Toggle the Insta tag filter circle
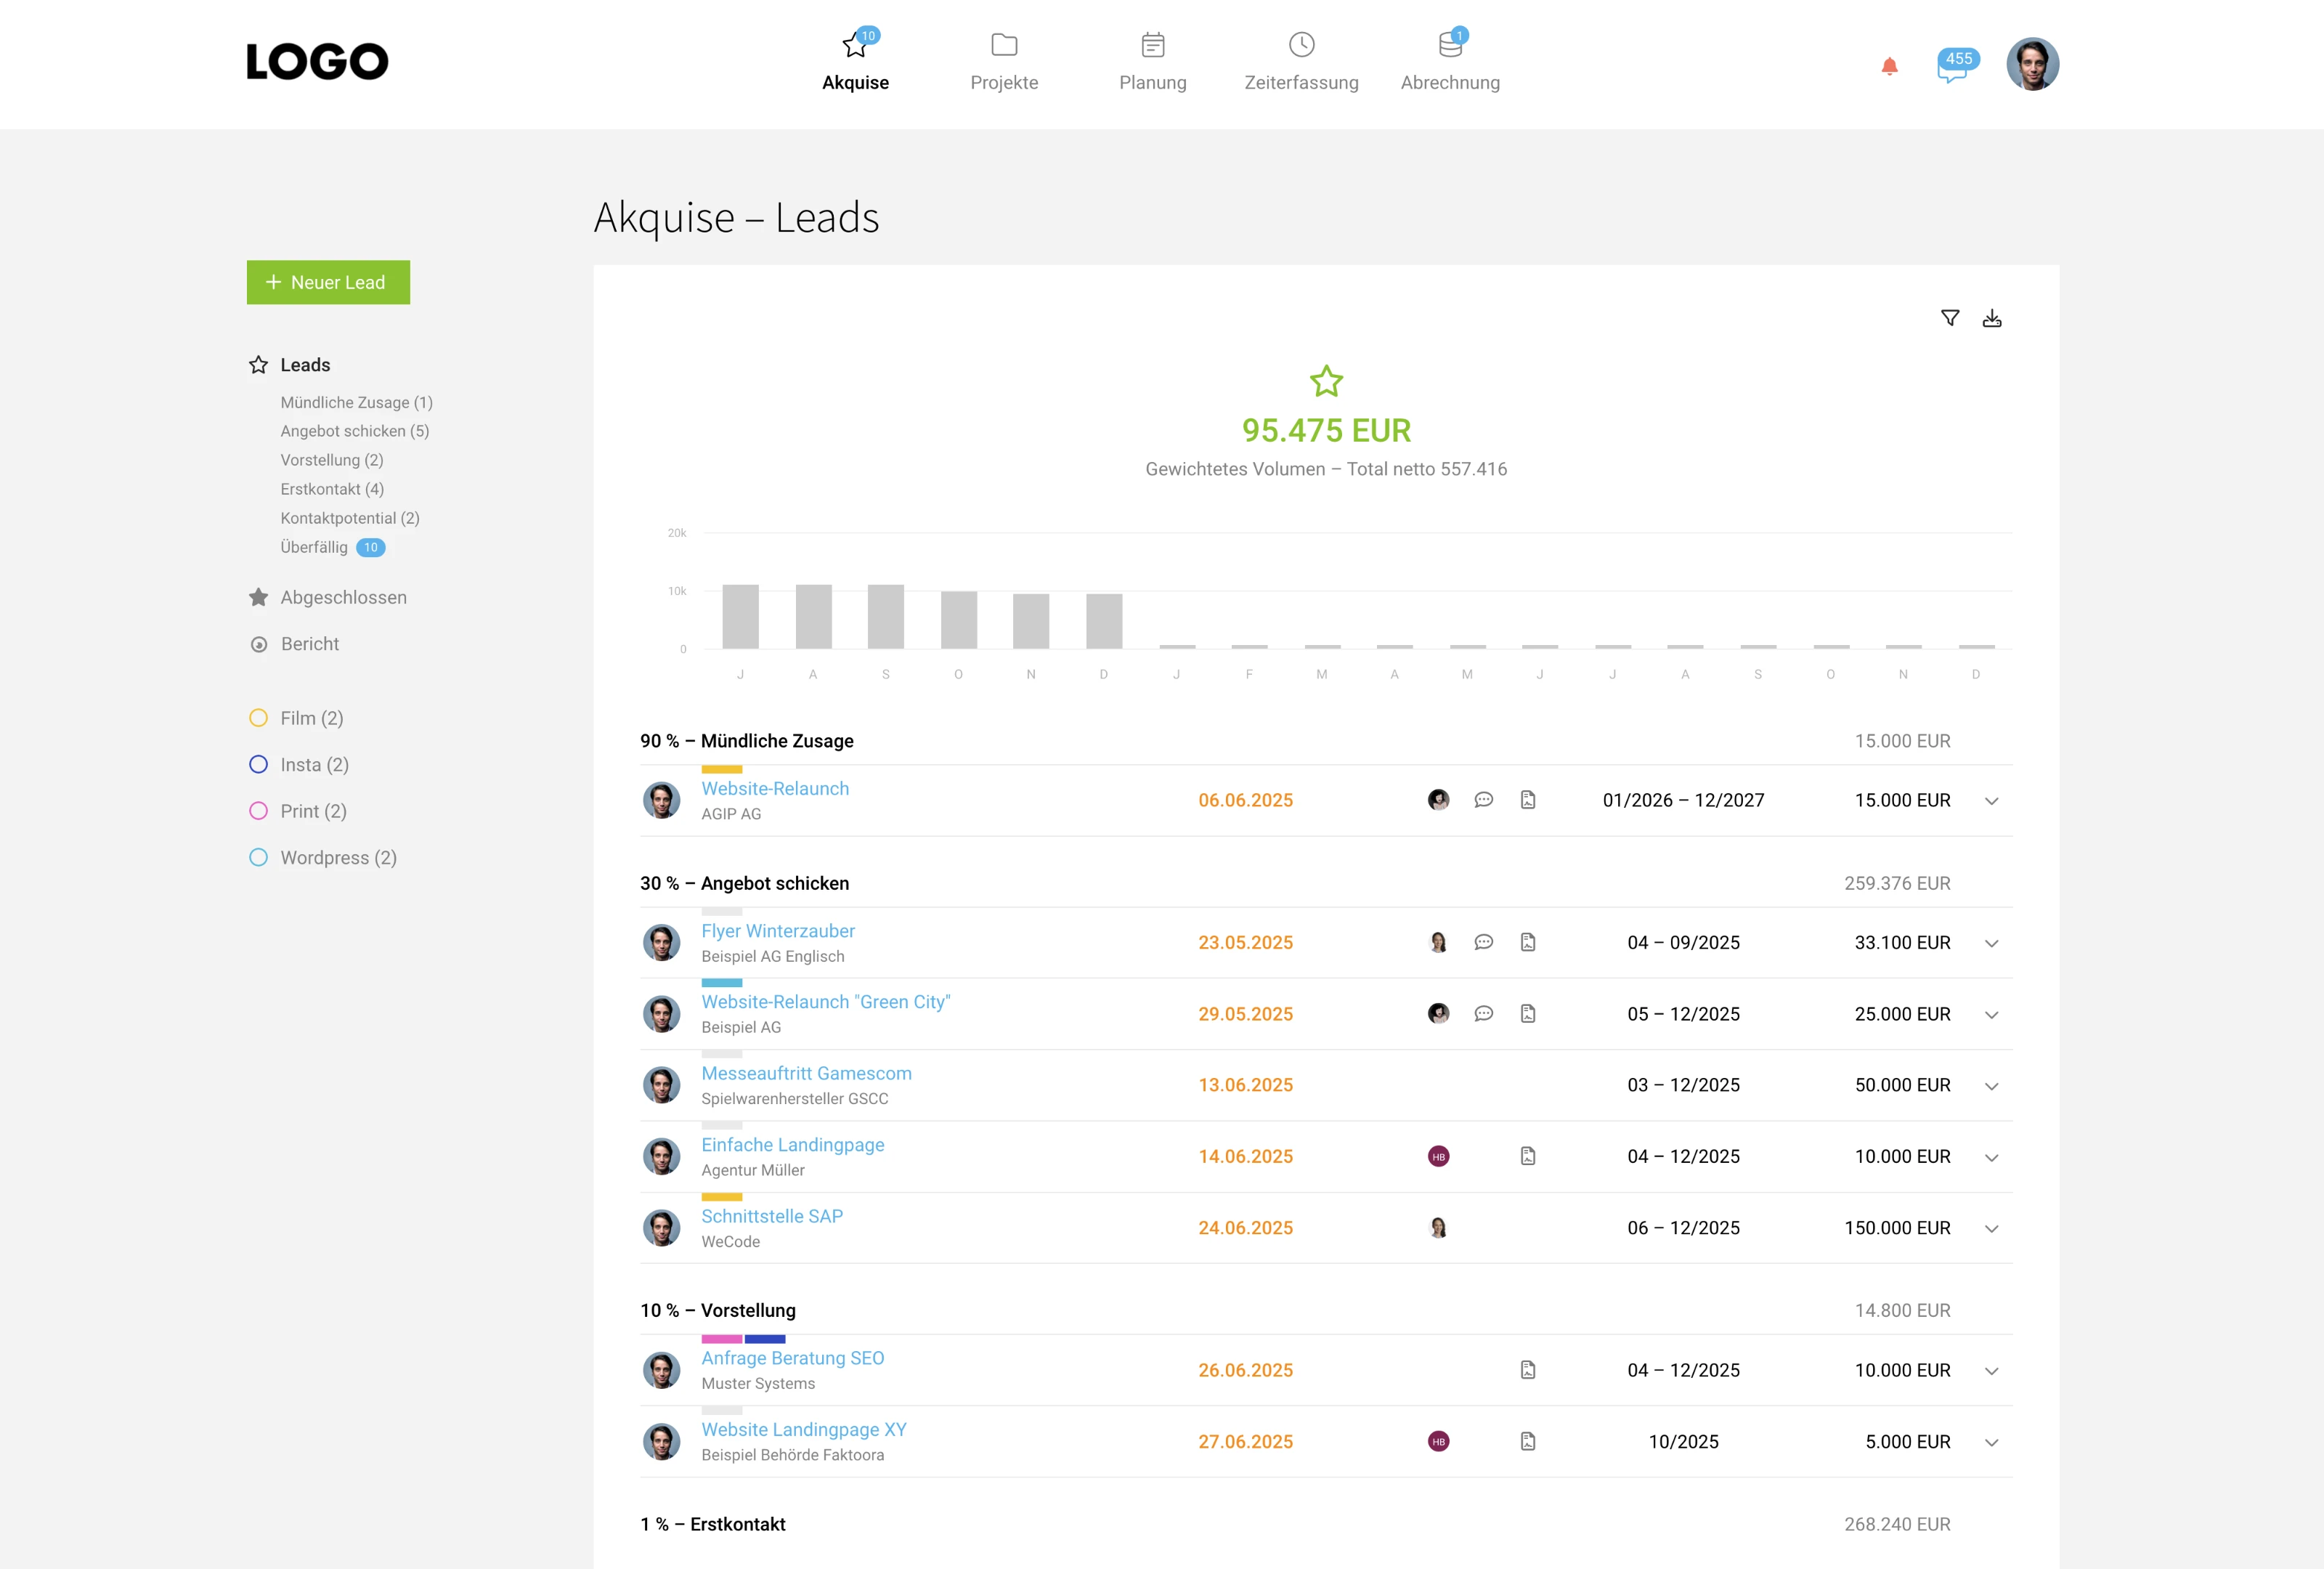This screenshot has width=2324, height=1569. point(258,765)
